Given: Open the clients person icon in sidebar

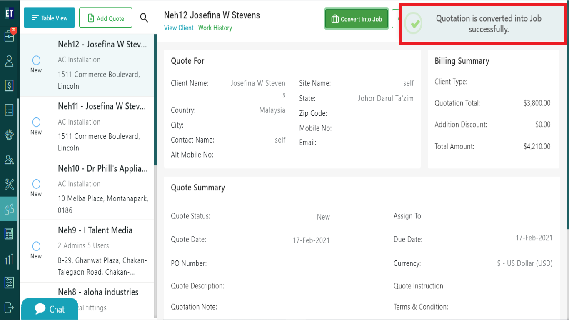Looking at the screenshot, I should pyautogui.click(x=9, y=61).
